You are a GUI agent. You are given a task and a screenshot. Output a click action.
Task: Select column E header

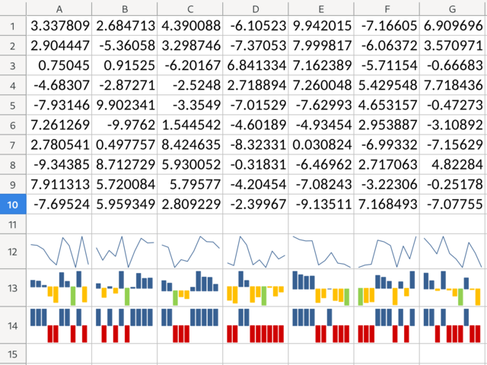pos(321,9)
